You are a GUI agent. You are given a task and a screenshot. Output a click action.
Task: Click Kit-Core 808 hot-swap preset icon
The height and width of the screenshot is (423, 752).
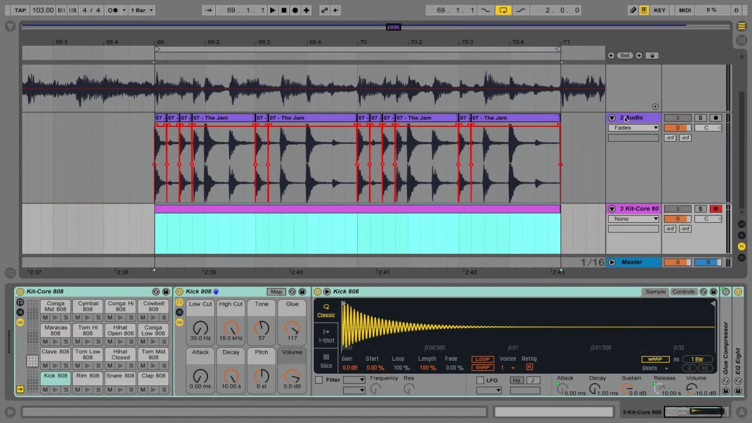[156, 291]
